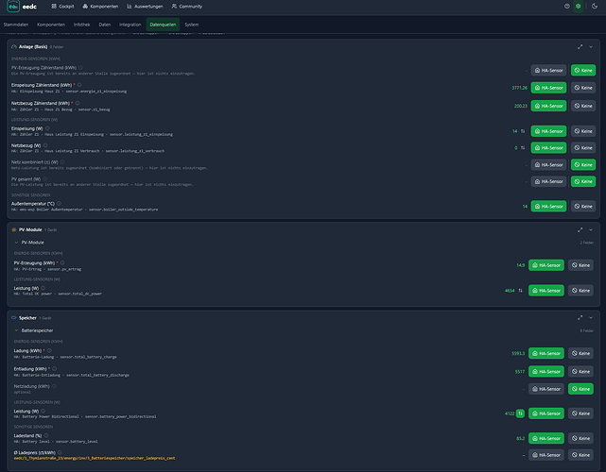Click HA-Sensor for Ø Ladepreis
The height and width of the screenshot is (472, 606).
pyautogui.click(x=546, y=455)
